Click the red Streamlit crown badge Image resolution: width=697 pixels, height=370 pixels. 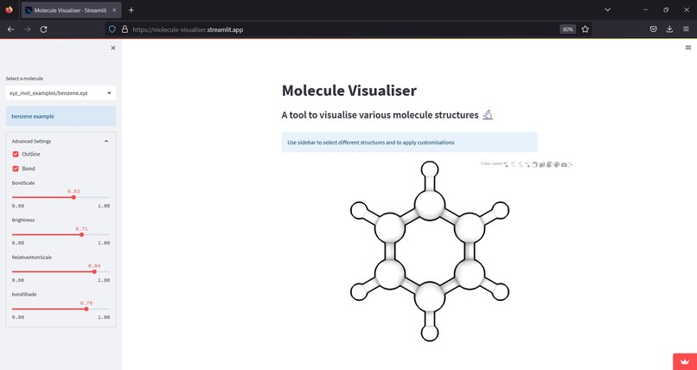click(x=685, y=361)
